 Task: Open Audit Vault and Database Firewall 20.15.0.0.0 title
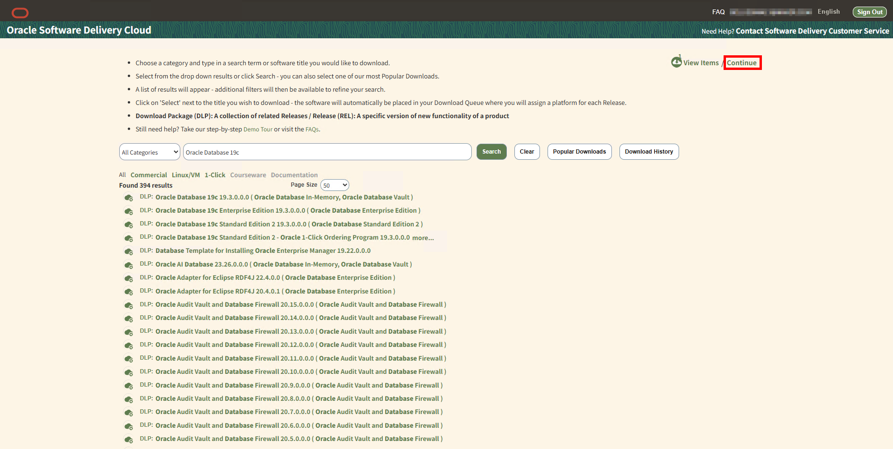pos(301,305)
